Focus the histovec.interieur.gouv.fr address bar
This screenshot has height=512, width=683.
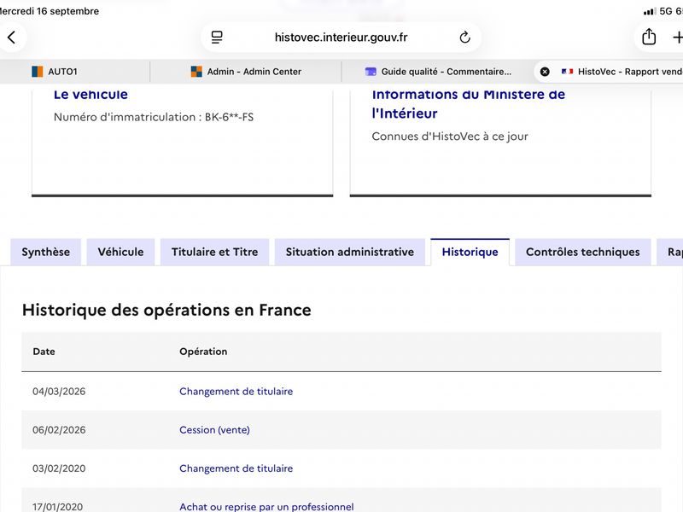(x=341, y=38)
